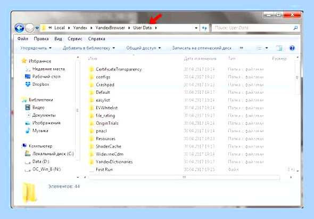This screenshot has height=219, width=314.
Task: Select the CertificateTransparency folder icon
Action: tap(92, 69)
